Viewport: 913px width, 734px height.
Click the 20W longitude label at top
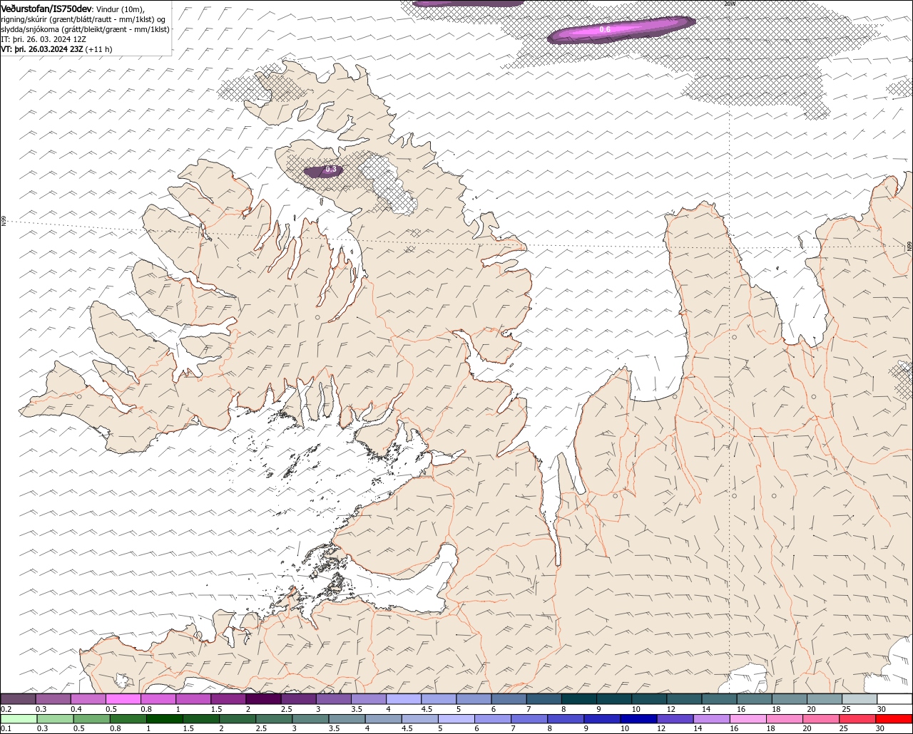coord(729,4)
